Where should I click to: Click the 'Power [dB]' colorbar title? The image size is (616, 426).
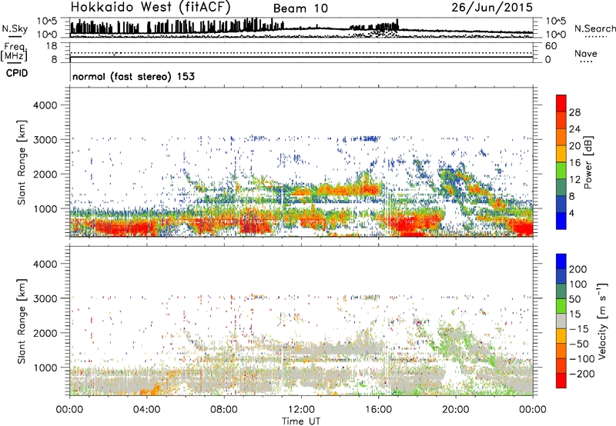coord(588,162)
